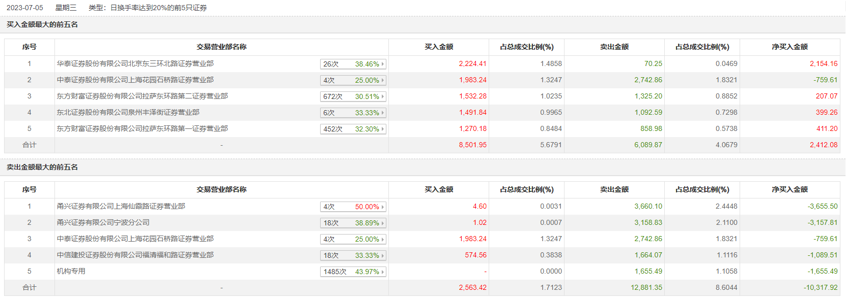Image resolution: width=846 pixels, height=300 pixels.
Task: Open 甬兴证券有限公司宁波分公司 link
Action: (103, 222)
